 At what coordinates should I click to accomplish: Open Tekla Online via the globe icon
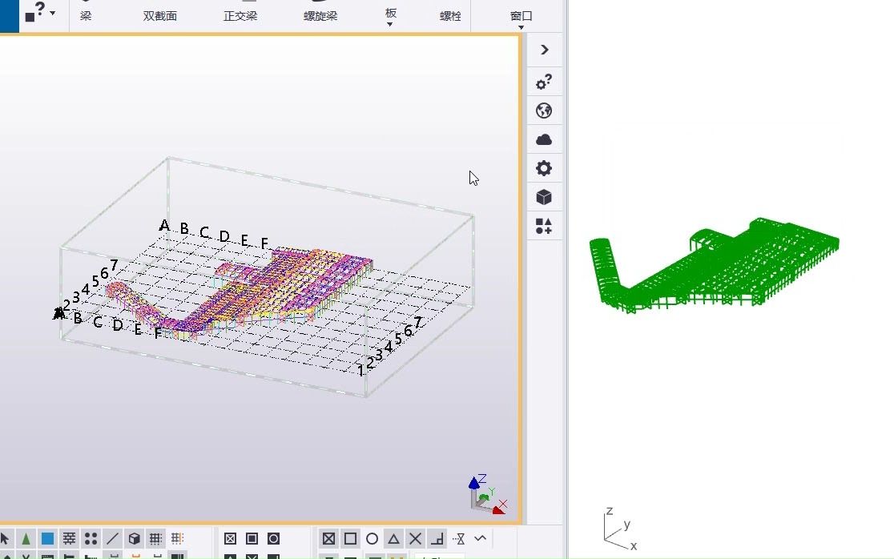pos(545,111)
